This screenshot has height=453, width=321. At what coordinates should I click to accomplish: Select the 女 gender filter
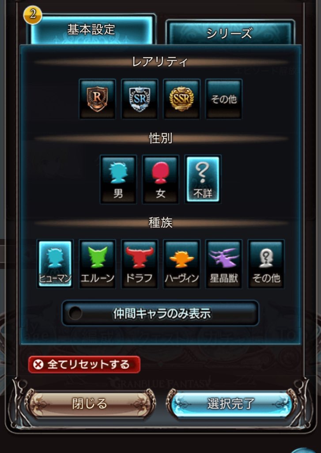(161, 179)
